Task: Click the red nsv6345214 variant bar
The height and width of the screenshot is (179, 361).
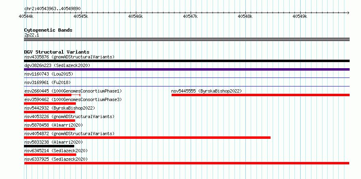Action: (50, 155)
